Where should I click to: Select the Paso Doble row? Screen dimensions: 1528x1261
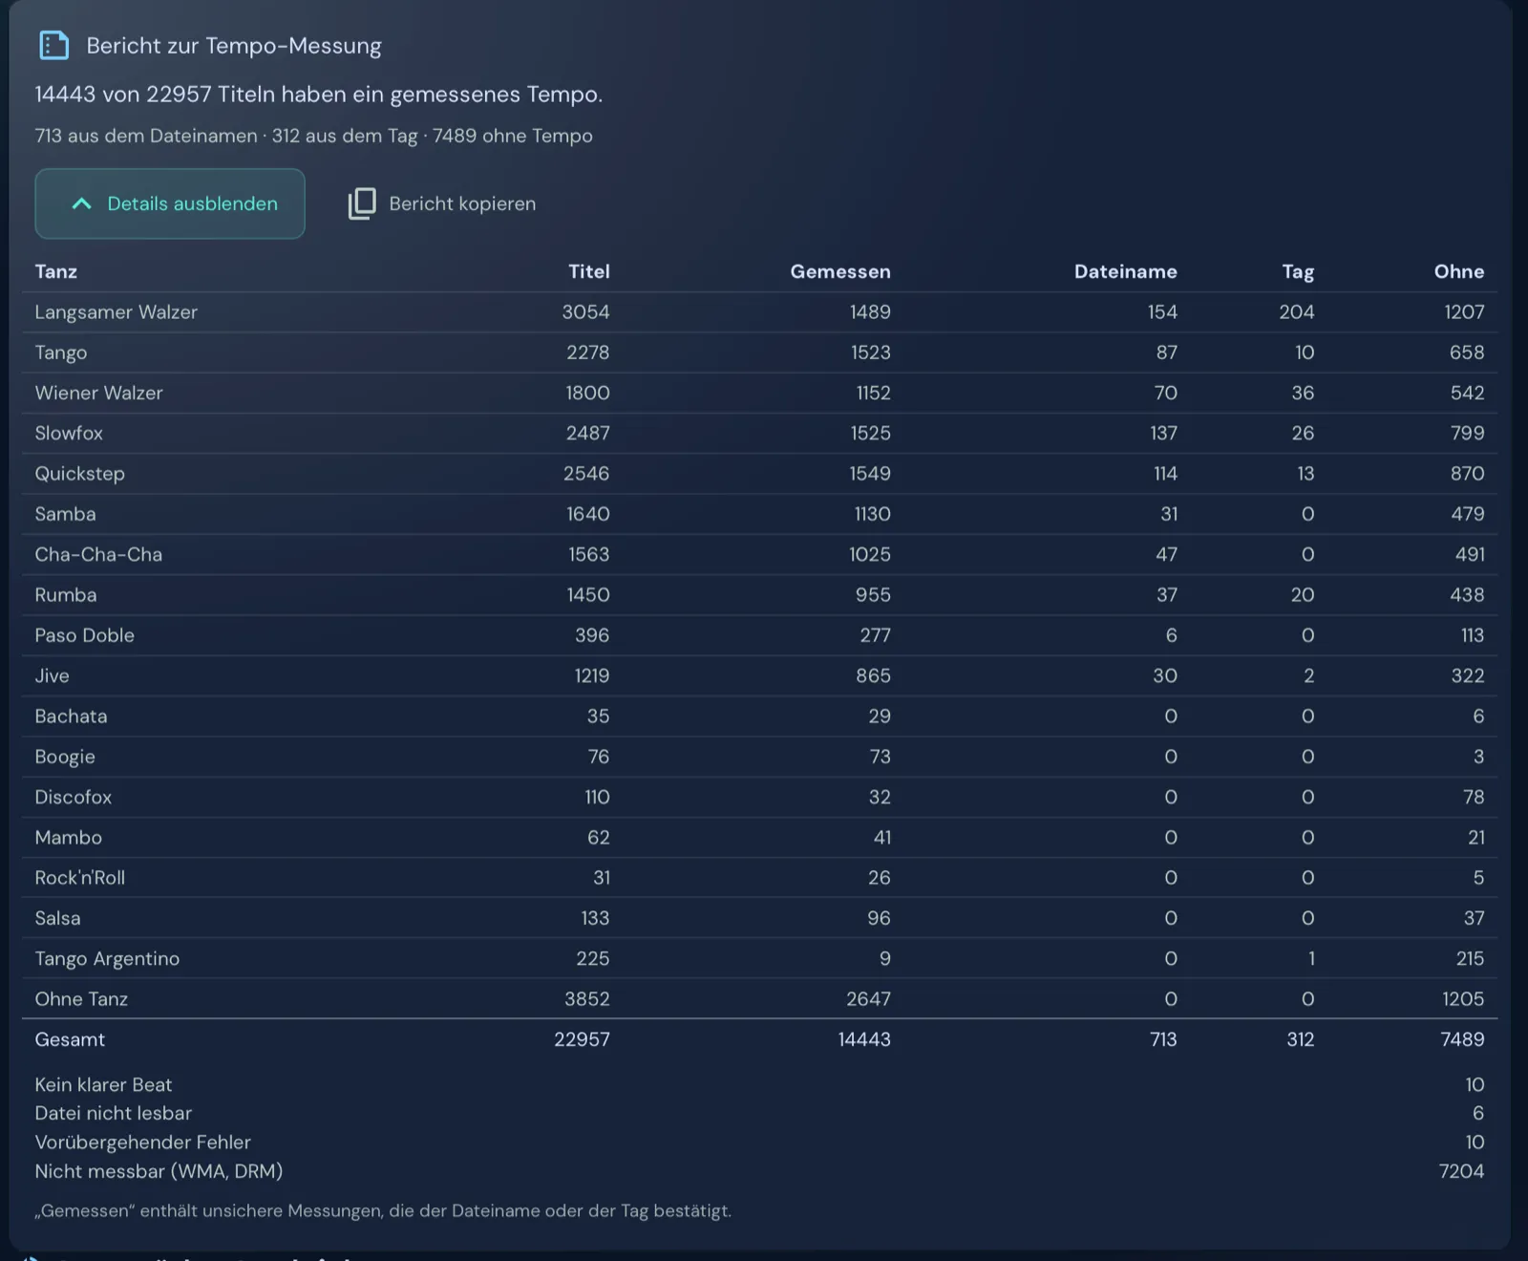pos(759,635)
